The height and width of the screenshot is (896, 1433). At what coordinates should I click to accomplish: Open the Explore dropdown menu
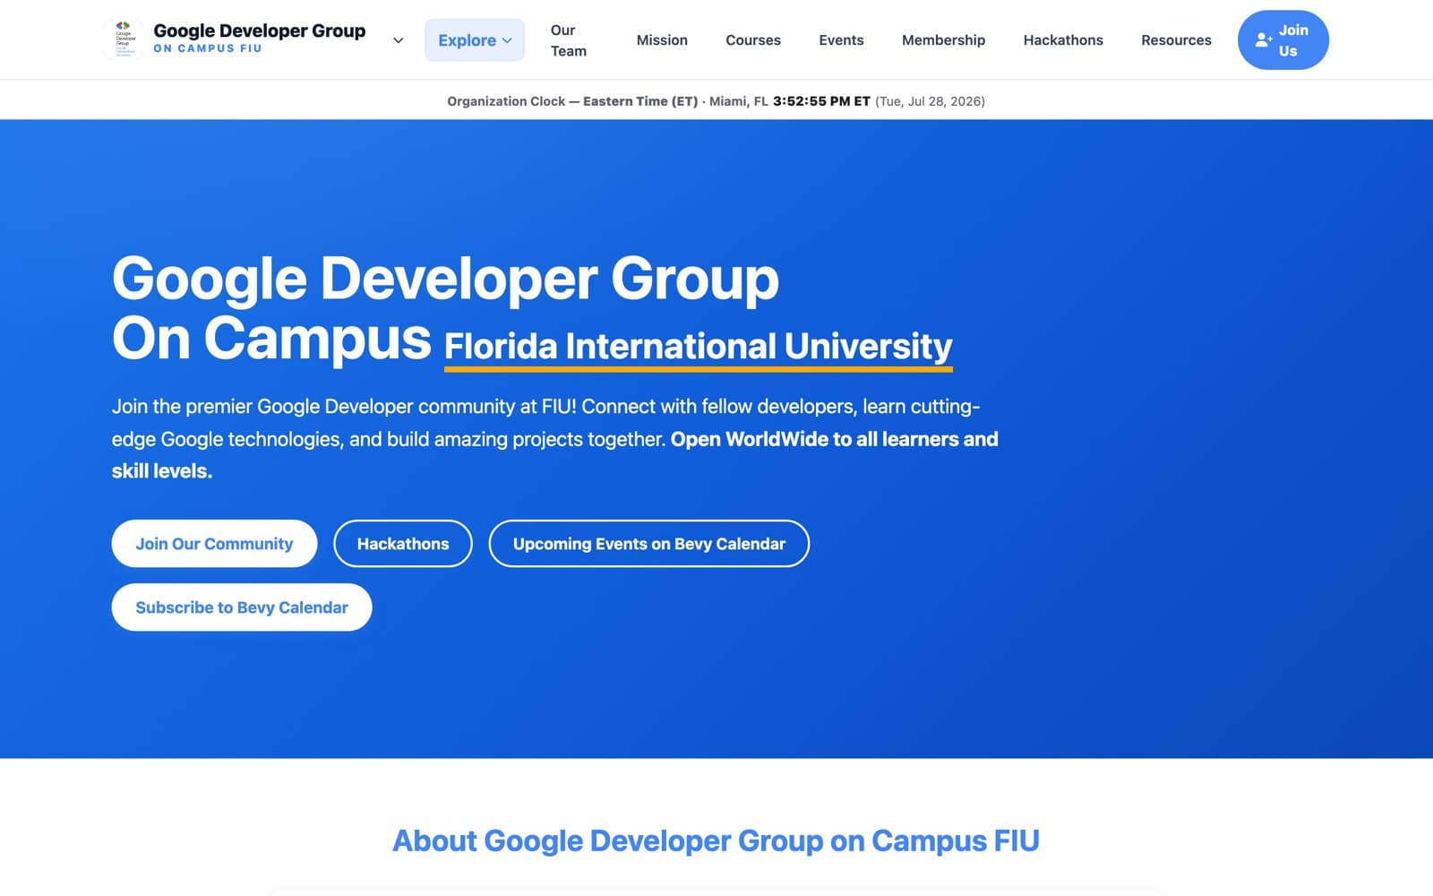(x=475, y=40)
